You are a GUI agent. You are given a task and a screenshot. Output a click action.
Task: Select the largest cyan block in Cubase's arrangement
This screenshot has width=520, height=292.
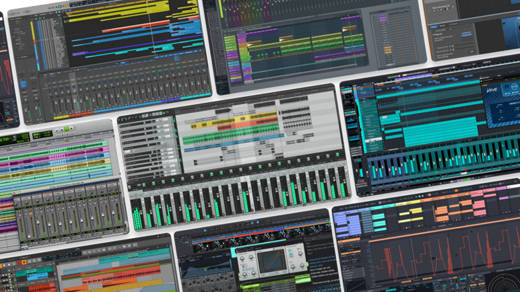coord(441,133)
